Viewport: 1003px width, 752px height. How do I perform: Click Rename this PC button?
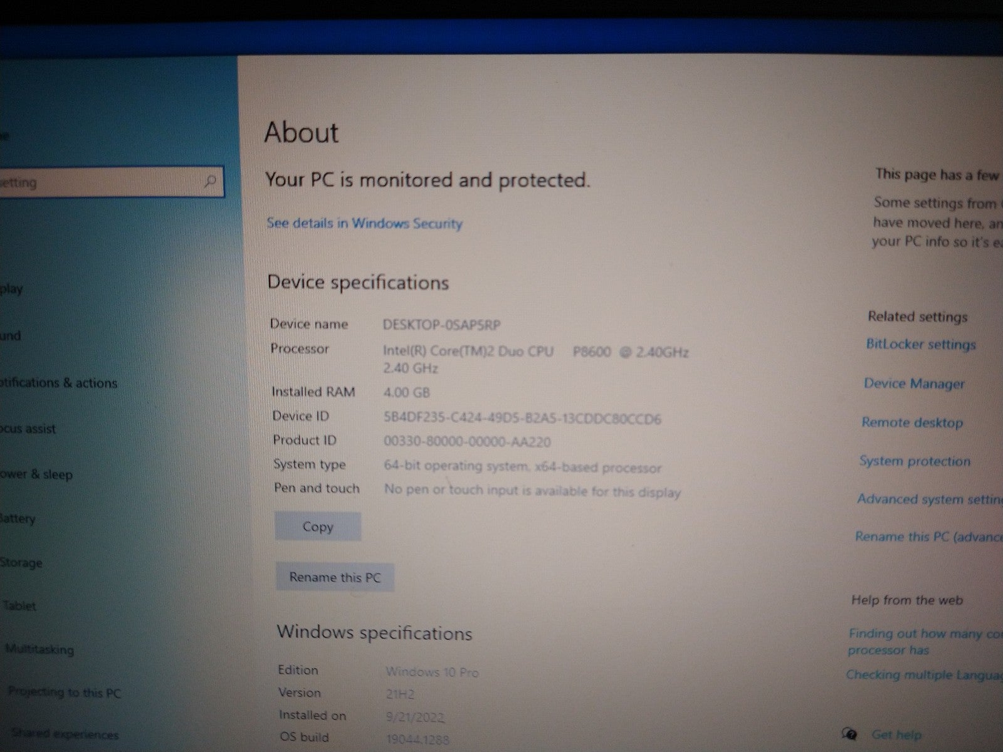click(x=335, y=577)
